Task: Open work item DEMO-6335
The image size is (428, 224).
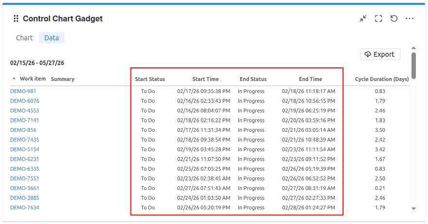Action: [25, 169]
